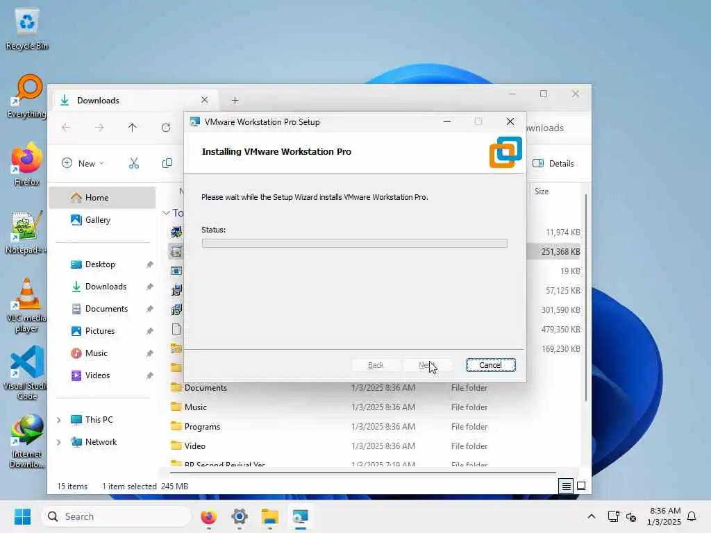Unpin Desktop using its pin icon

click(x=150, y=264)
